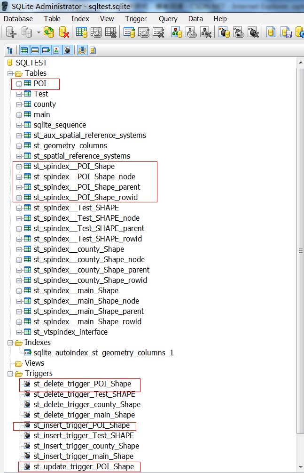
Task: Expand the POI table node
Action: 19,84
